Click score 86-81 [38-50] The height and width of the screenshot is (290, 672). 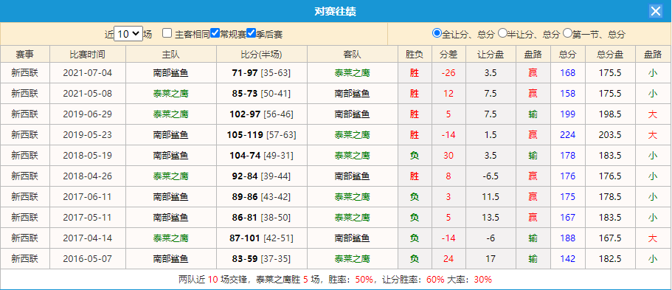click(x=261, y=218)
